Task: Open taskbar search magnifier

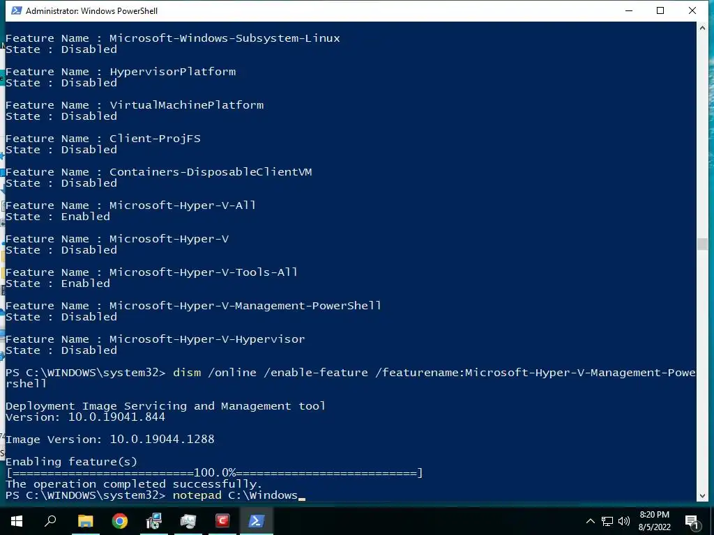Action: [x=50, y=520]
